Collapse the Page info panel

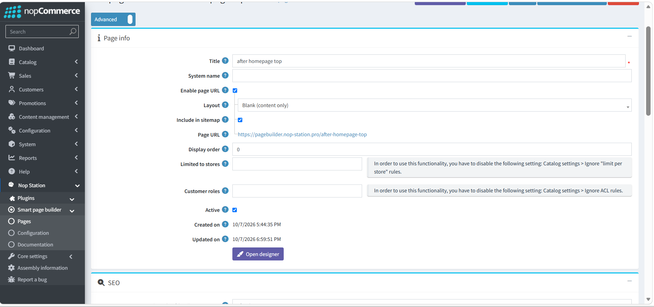pos(629,36)
